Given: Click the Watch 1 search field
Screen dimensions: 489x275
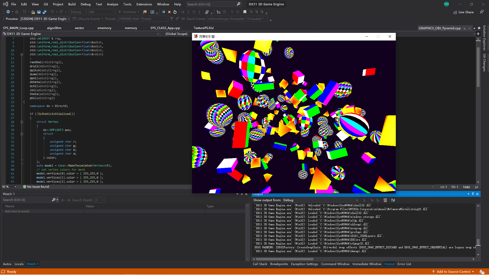Looking at the screenshot, I should [27, 200].
